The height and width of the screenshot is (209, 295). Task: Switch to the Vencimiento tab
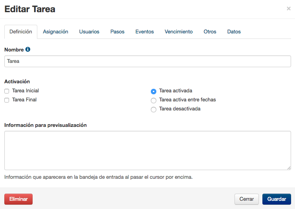pos(179,31)
